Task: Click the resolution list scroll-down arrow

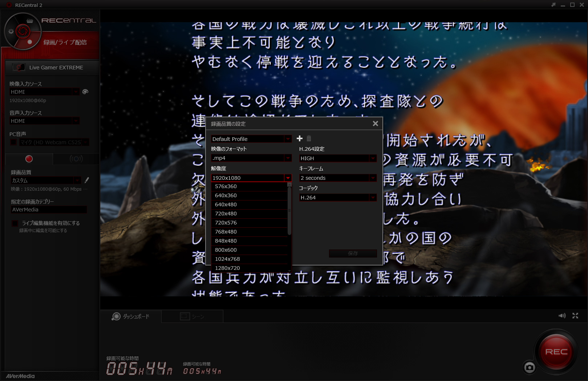Action: coord(289,271)
